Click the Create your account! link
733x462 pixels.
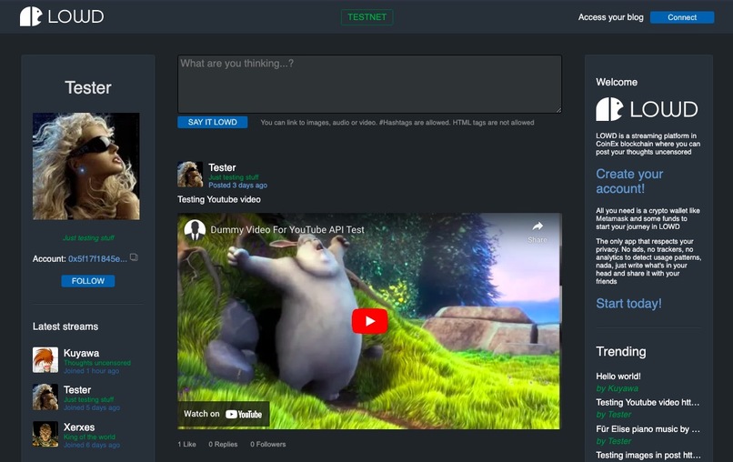(x=629, y=181)
